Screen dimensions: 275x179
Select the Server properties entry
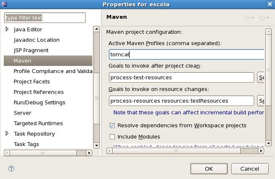click(x=23, y=113)
